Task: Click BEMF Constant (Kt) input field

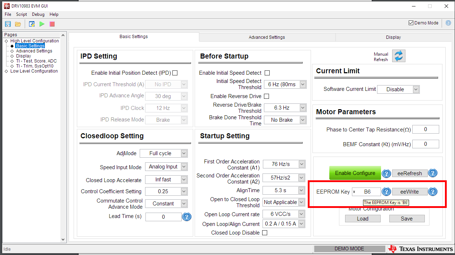Action: [x=426, y=144]
